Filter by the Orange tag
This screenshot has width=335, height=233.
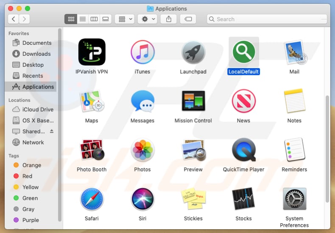(31, 165)
